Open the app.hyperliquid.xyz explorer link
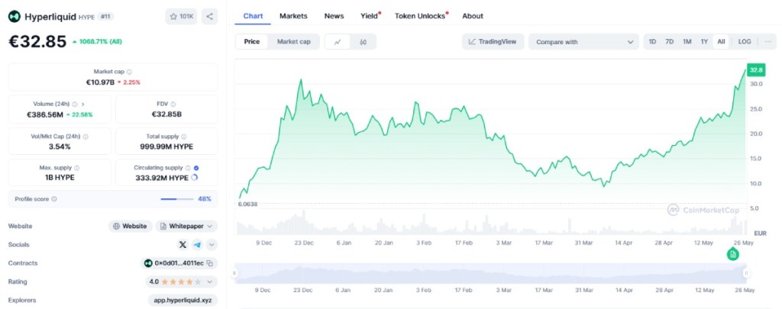782x309 pixels. (x=183, y=300)
